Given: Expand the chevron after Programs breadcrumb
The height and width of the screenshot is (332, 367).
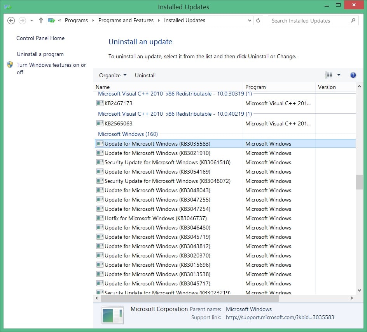Looking at the screenshot, I should 93,21.
